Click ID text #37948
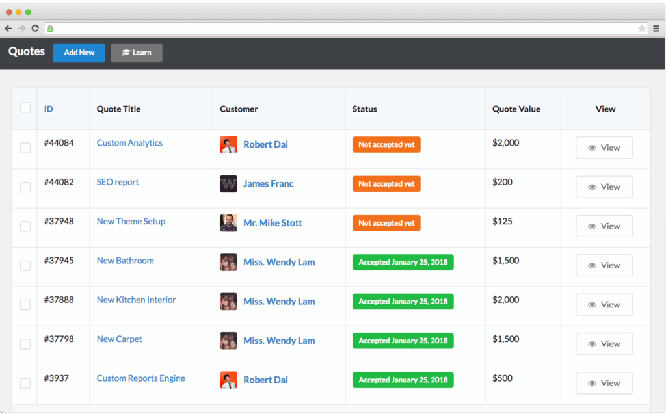 [x=59, y=221]
